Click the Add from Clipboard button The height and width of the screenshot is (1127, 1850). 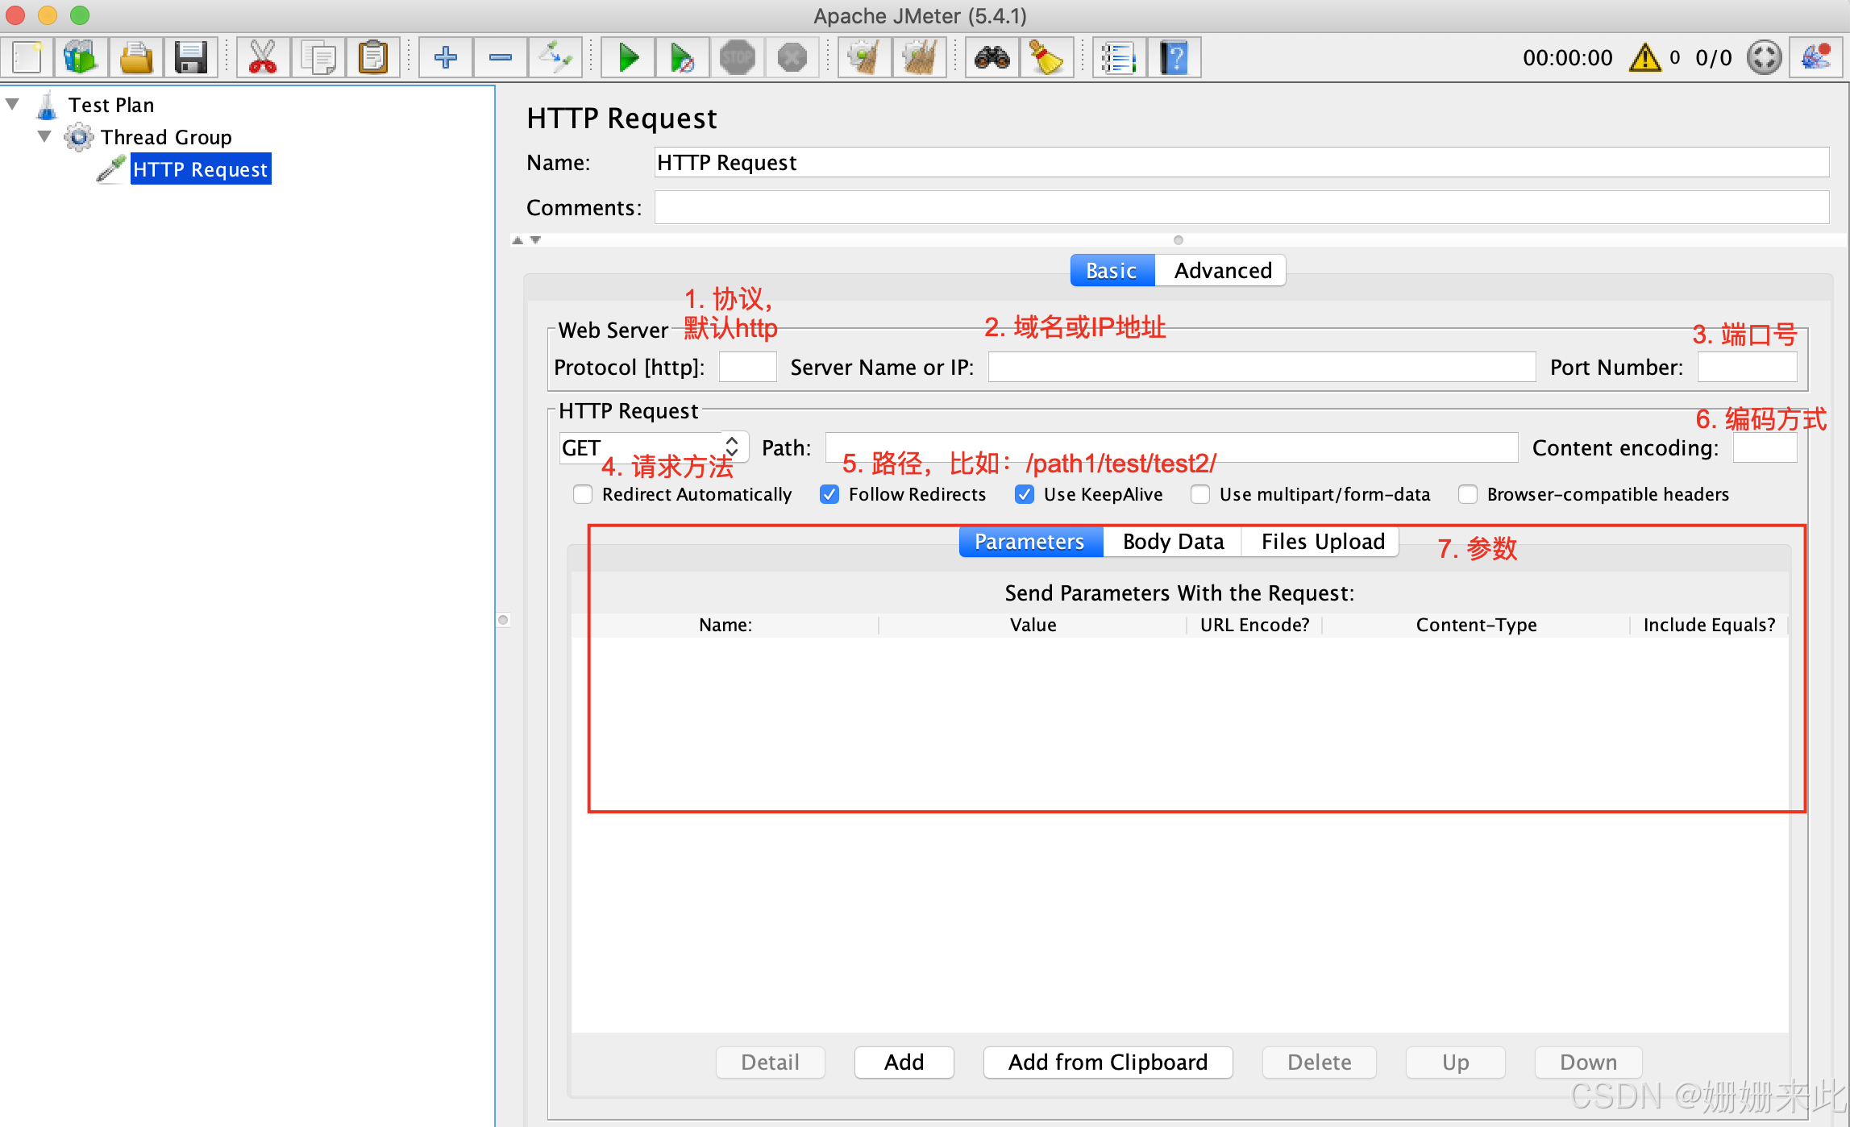1108,1062
